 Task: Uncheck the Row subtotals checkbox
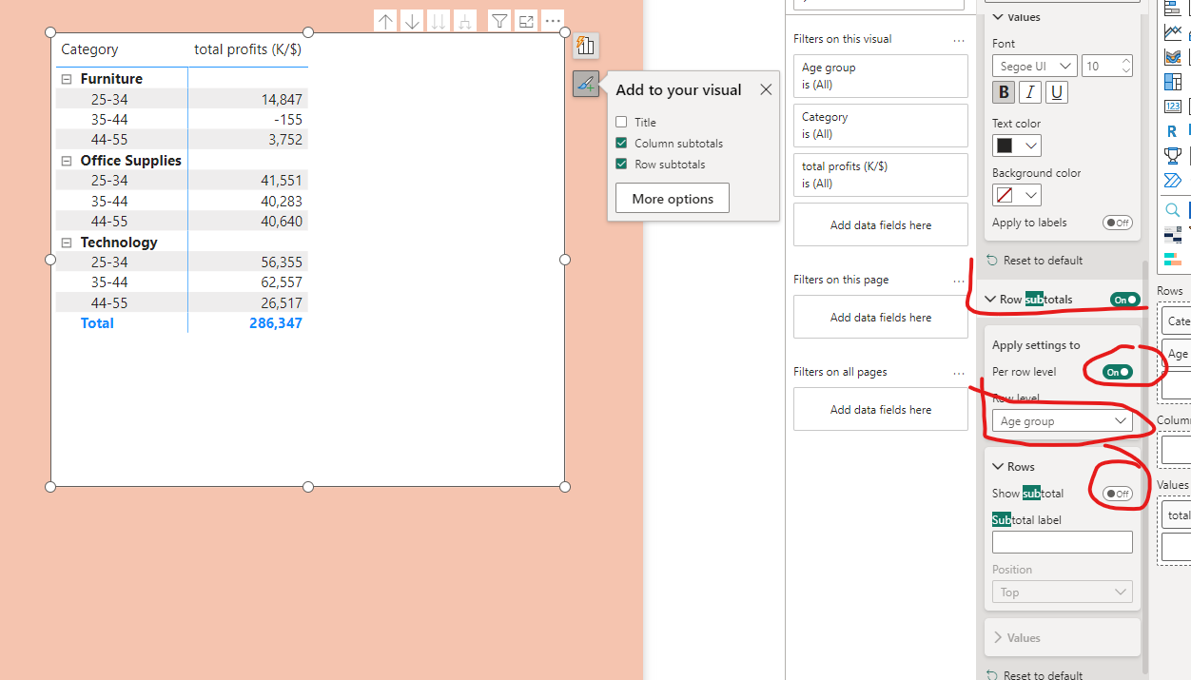click(x=621, y=164)
